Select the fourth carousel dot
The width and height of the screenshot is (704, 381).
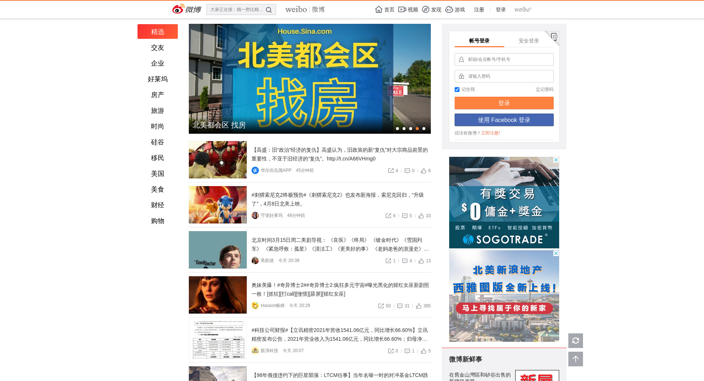point(417,129)
